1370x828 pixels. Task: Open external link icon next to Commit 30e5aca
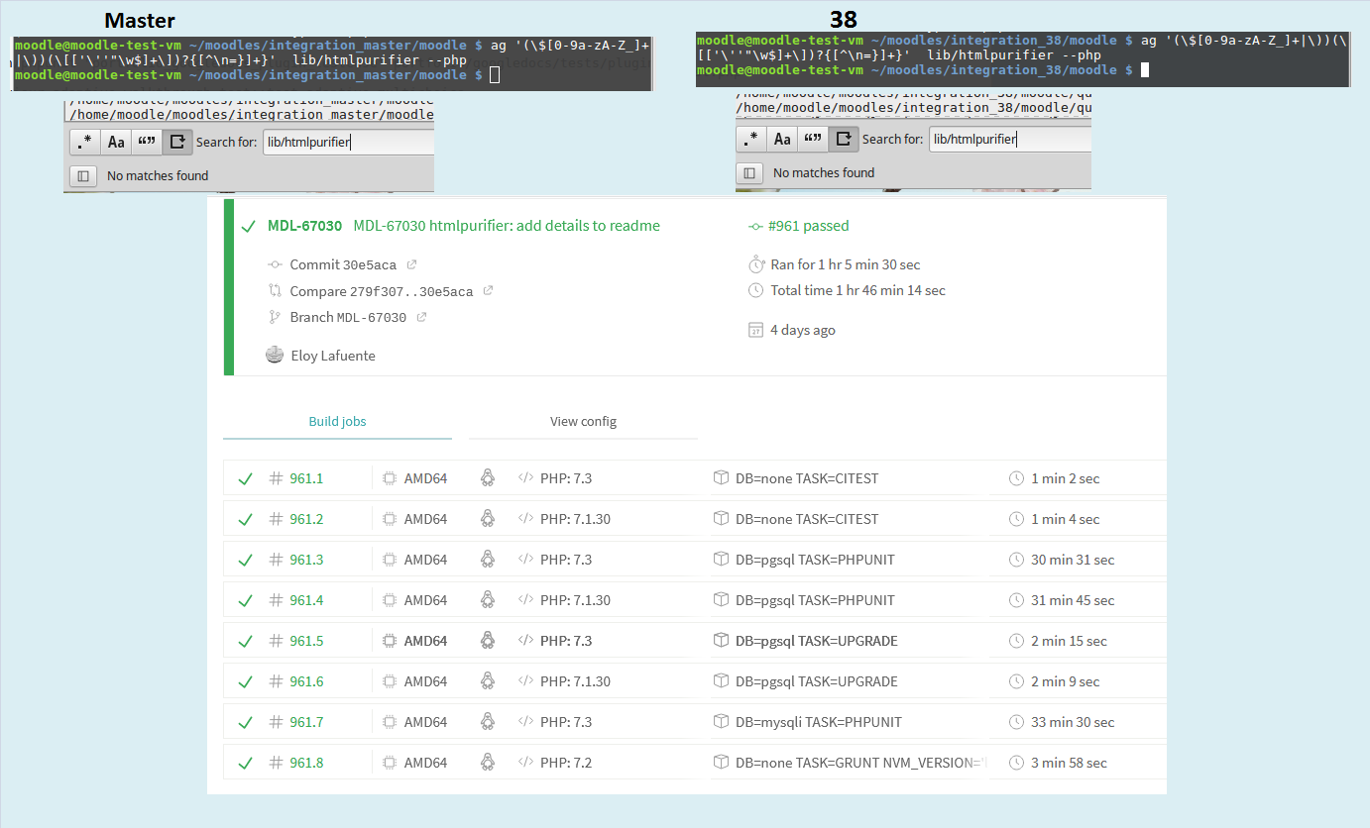click(x=412, y=264)
